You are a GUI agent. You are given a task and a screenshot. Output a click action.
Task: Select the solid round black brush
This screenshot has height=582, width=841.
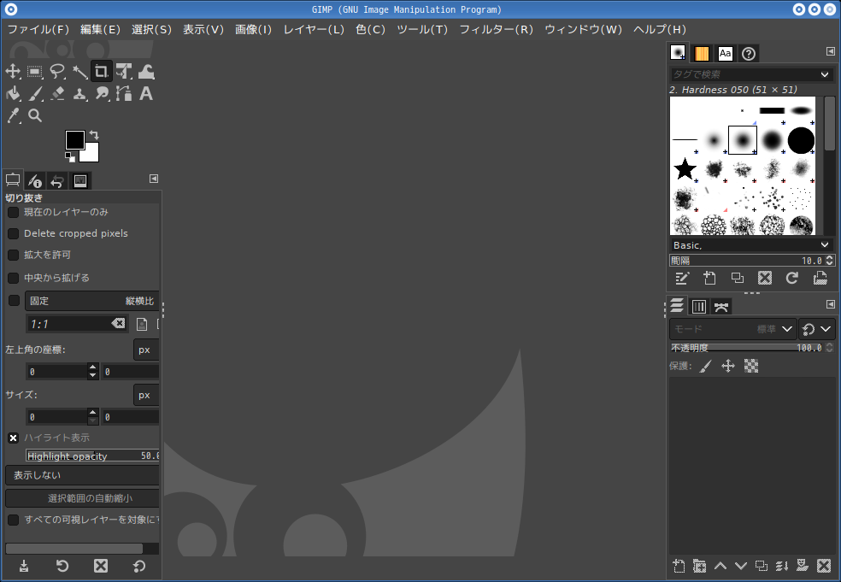pyautogui.click(x=801, y=140)
